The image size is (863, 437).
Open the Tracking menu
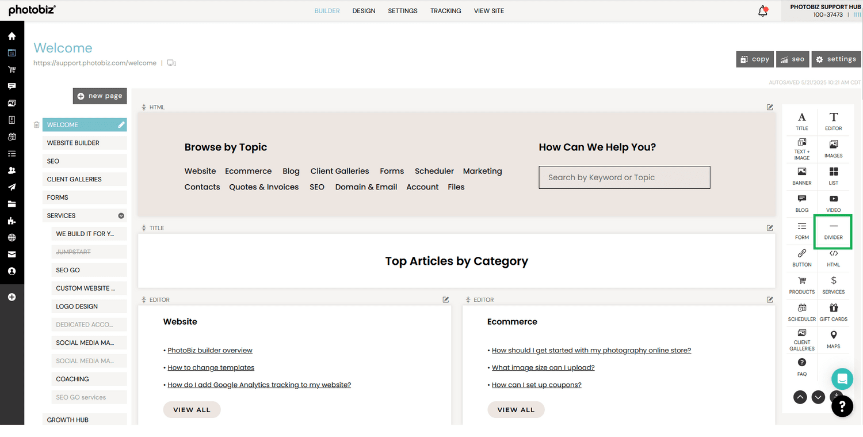coord(445,11)
